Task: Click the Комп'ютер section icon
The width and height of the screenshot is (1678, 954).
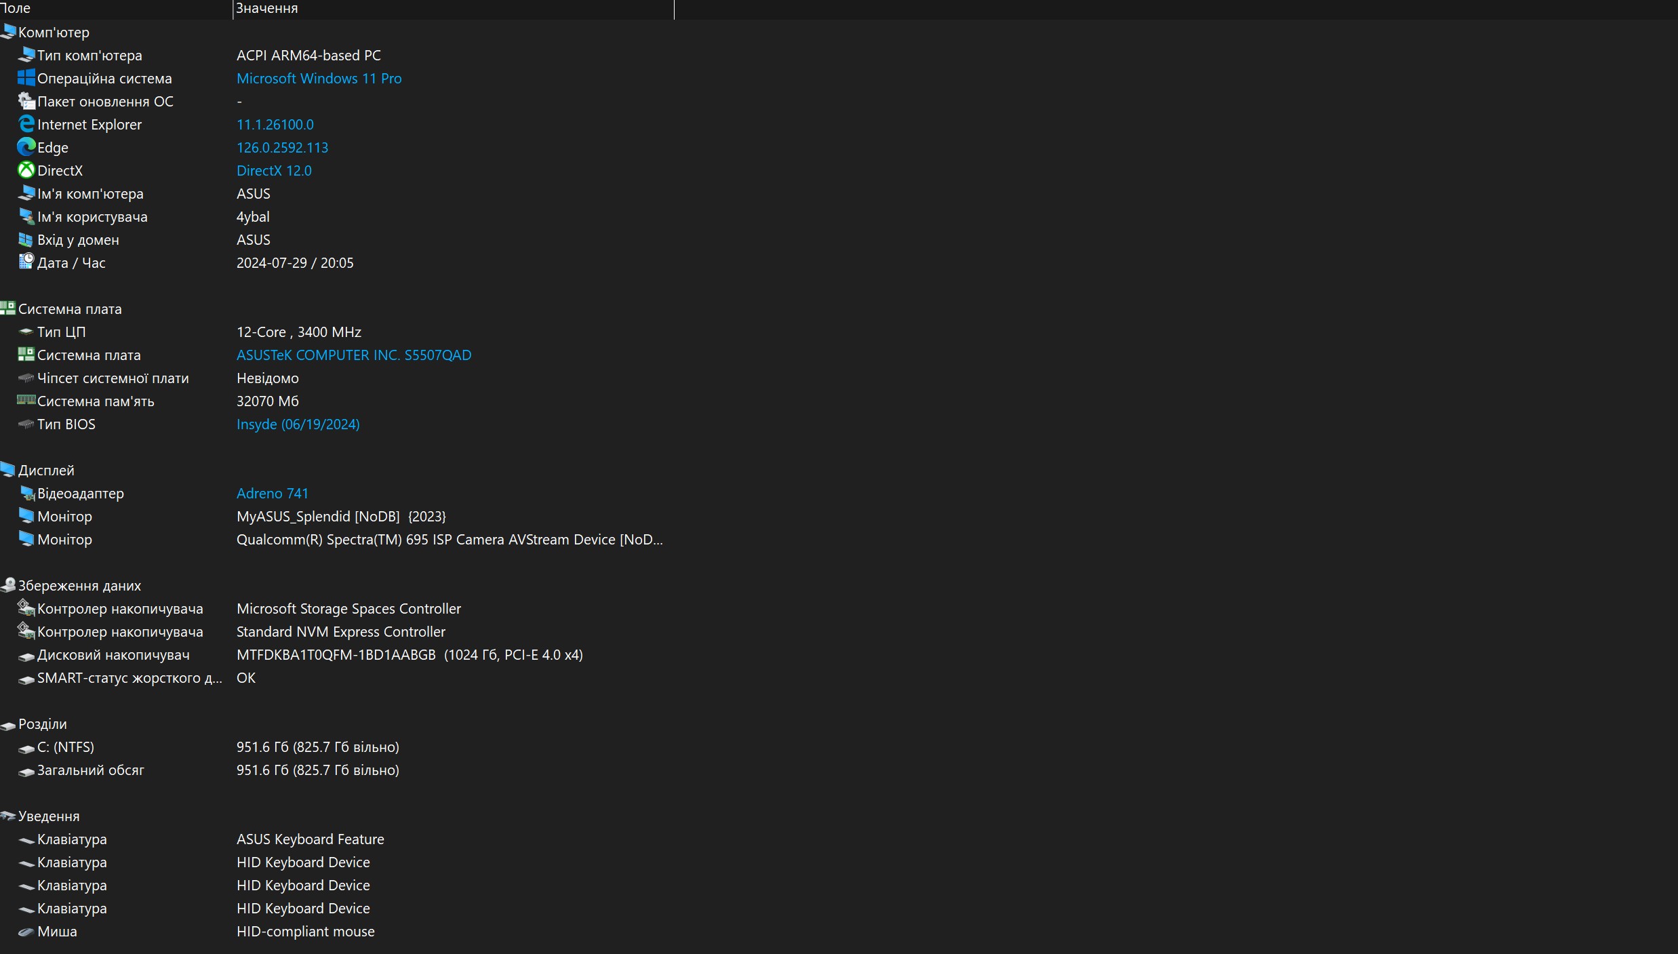Action: (8, 31)
